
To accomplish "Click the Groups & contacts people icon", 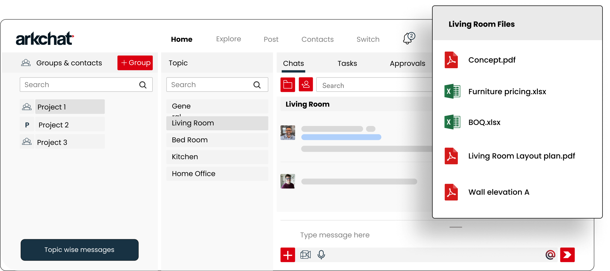I will tap(26, 63).
